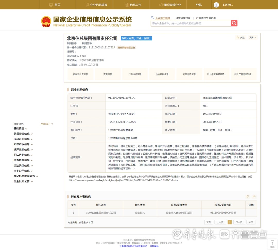This screenshot has height=251, width=278.
Task: Click the 共查询到 1 条记录 summary text
Action: [x=80, y=222]
